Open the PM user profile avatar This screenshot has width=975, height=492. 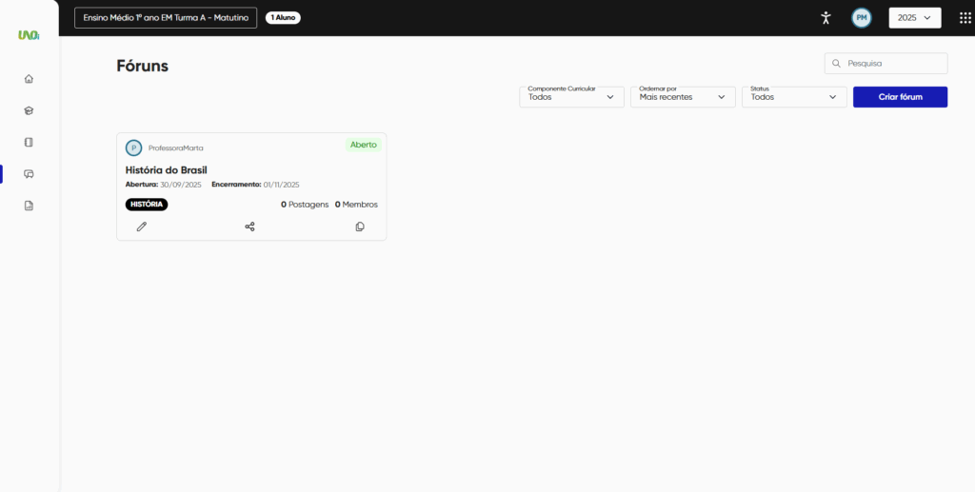tap(862, 17)
